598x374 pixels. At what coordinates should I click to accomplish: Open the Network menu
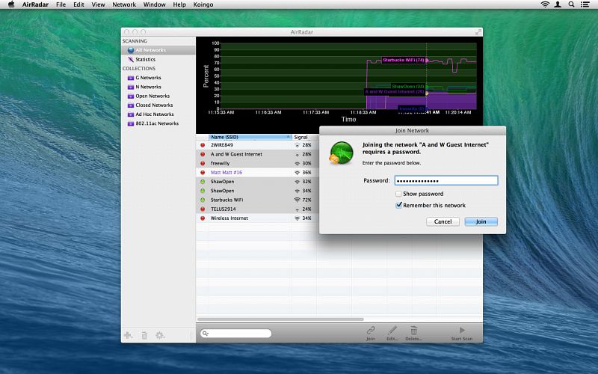124,4
